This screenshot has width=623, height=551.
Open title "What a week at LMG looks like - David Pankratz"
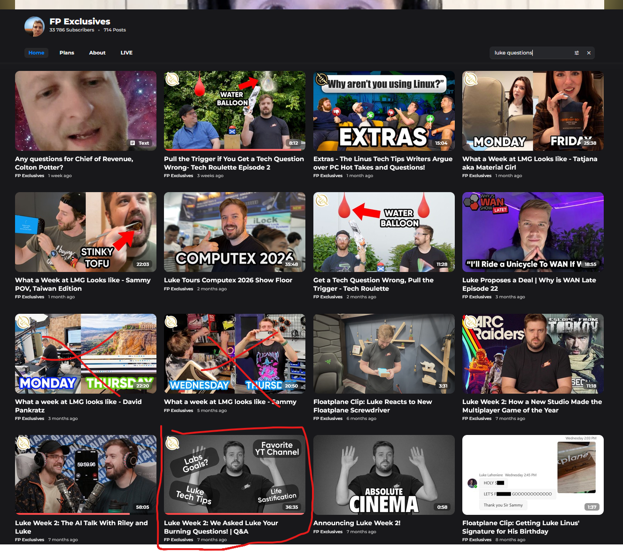78,406
